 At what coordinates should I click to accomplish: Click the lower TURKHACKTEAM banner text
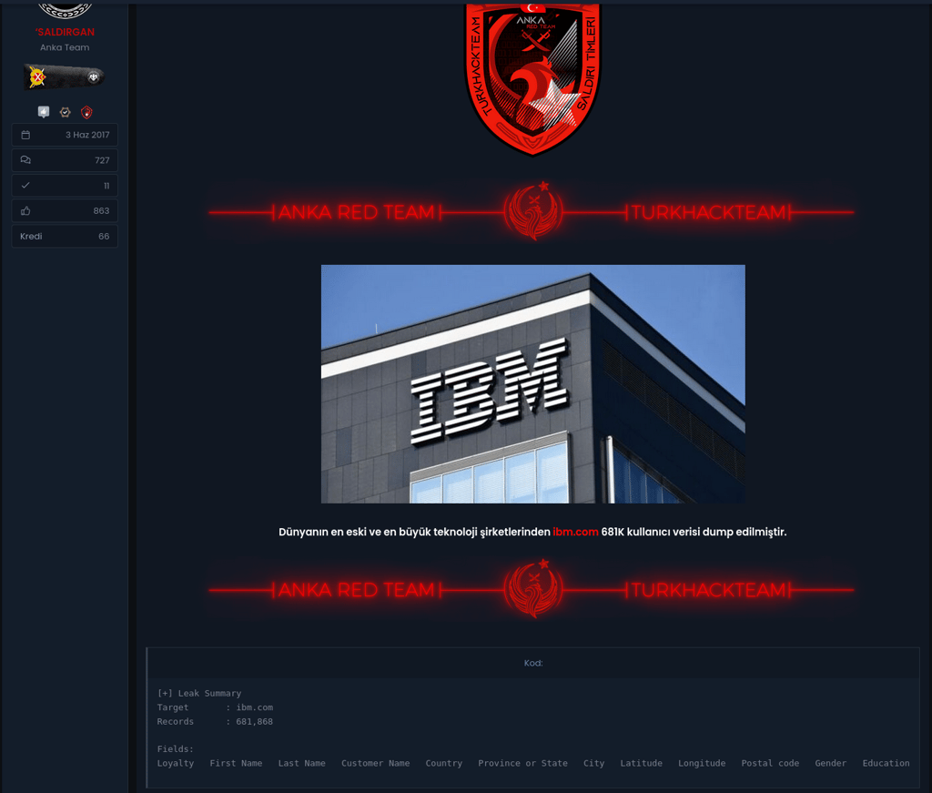pos(708,590)
